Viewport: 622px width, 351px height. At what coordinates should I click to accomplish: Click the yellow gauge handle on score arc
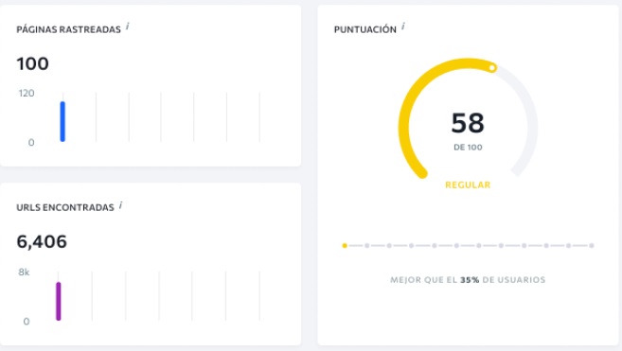pos(492,68)
